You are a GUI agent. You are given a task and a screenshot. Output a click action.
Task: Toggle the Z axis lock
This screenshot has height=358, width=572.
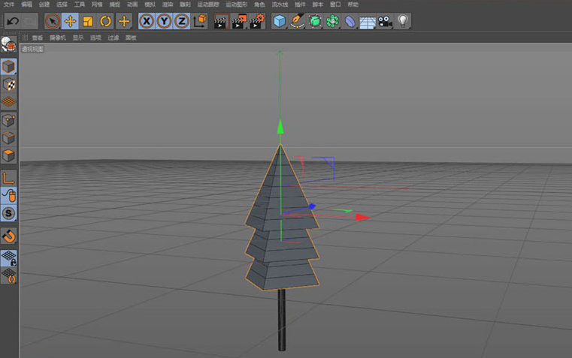point(182,21)
